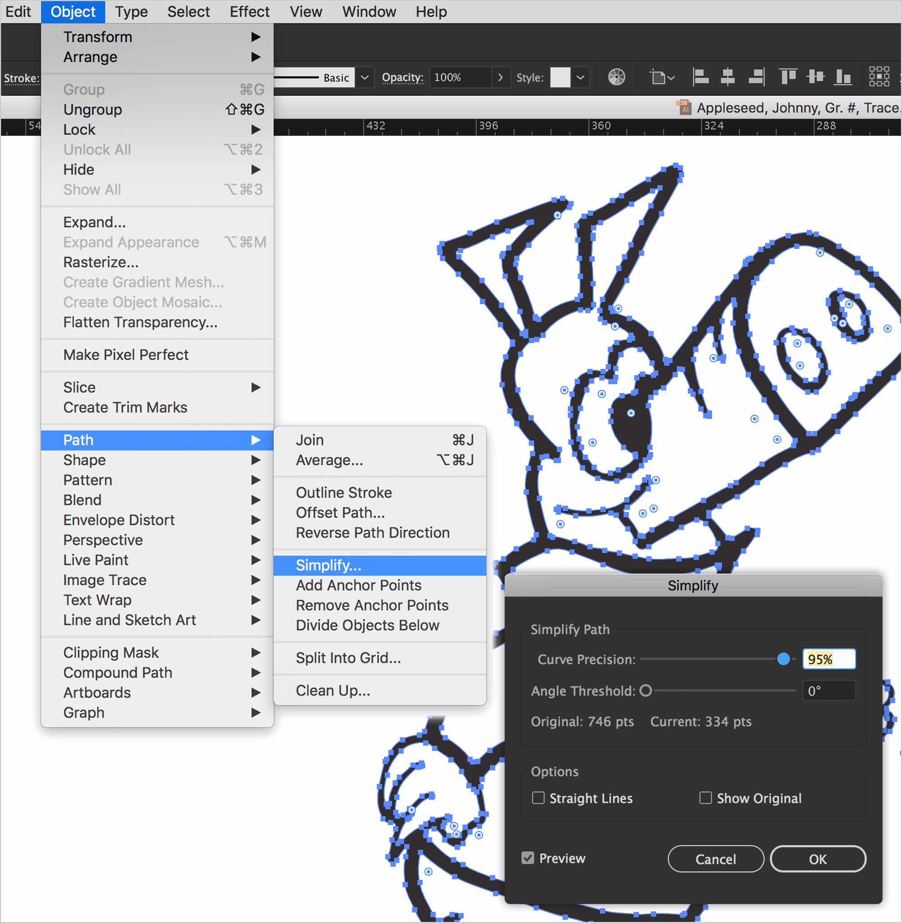This screenshot has width=902, height=923.
Task: Open the stroke Basic brush dropdown
Action: [x=364, y=77]
